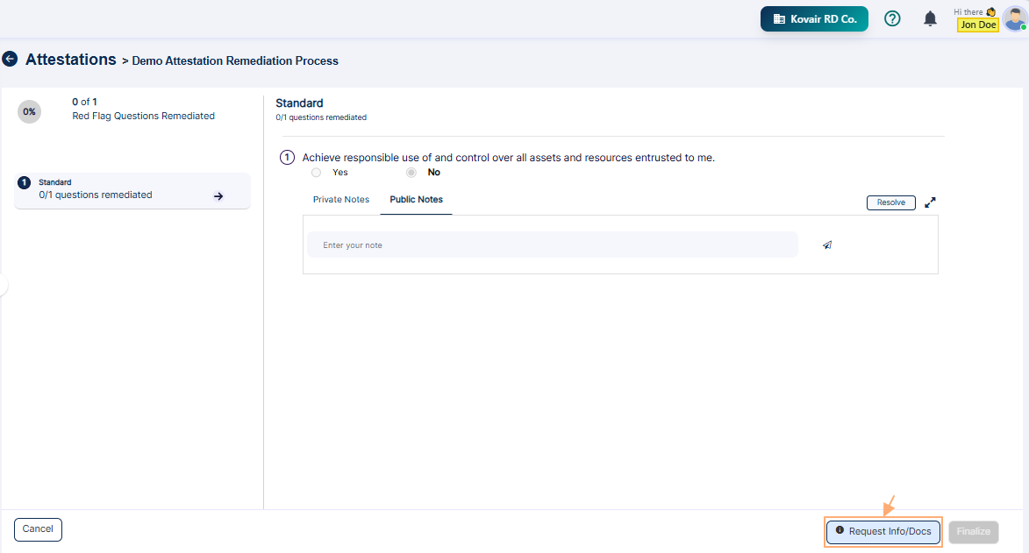Open the Public Notes tab
The image size is (1029, 553).
[416, 199]
